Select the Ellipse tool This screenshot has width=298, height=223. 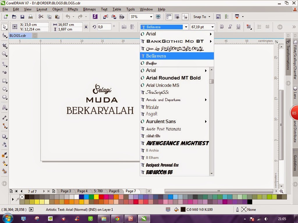click(x=4, y=89)
